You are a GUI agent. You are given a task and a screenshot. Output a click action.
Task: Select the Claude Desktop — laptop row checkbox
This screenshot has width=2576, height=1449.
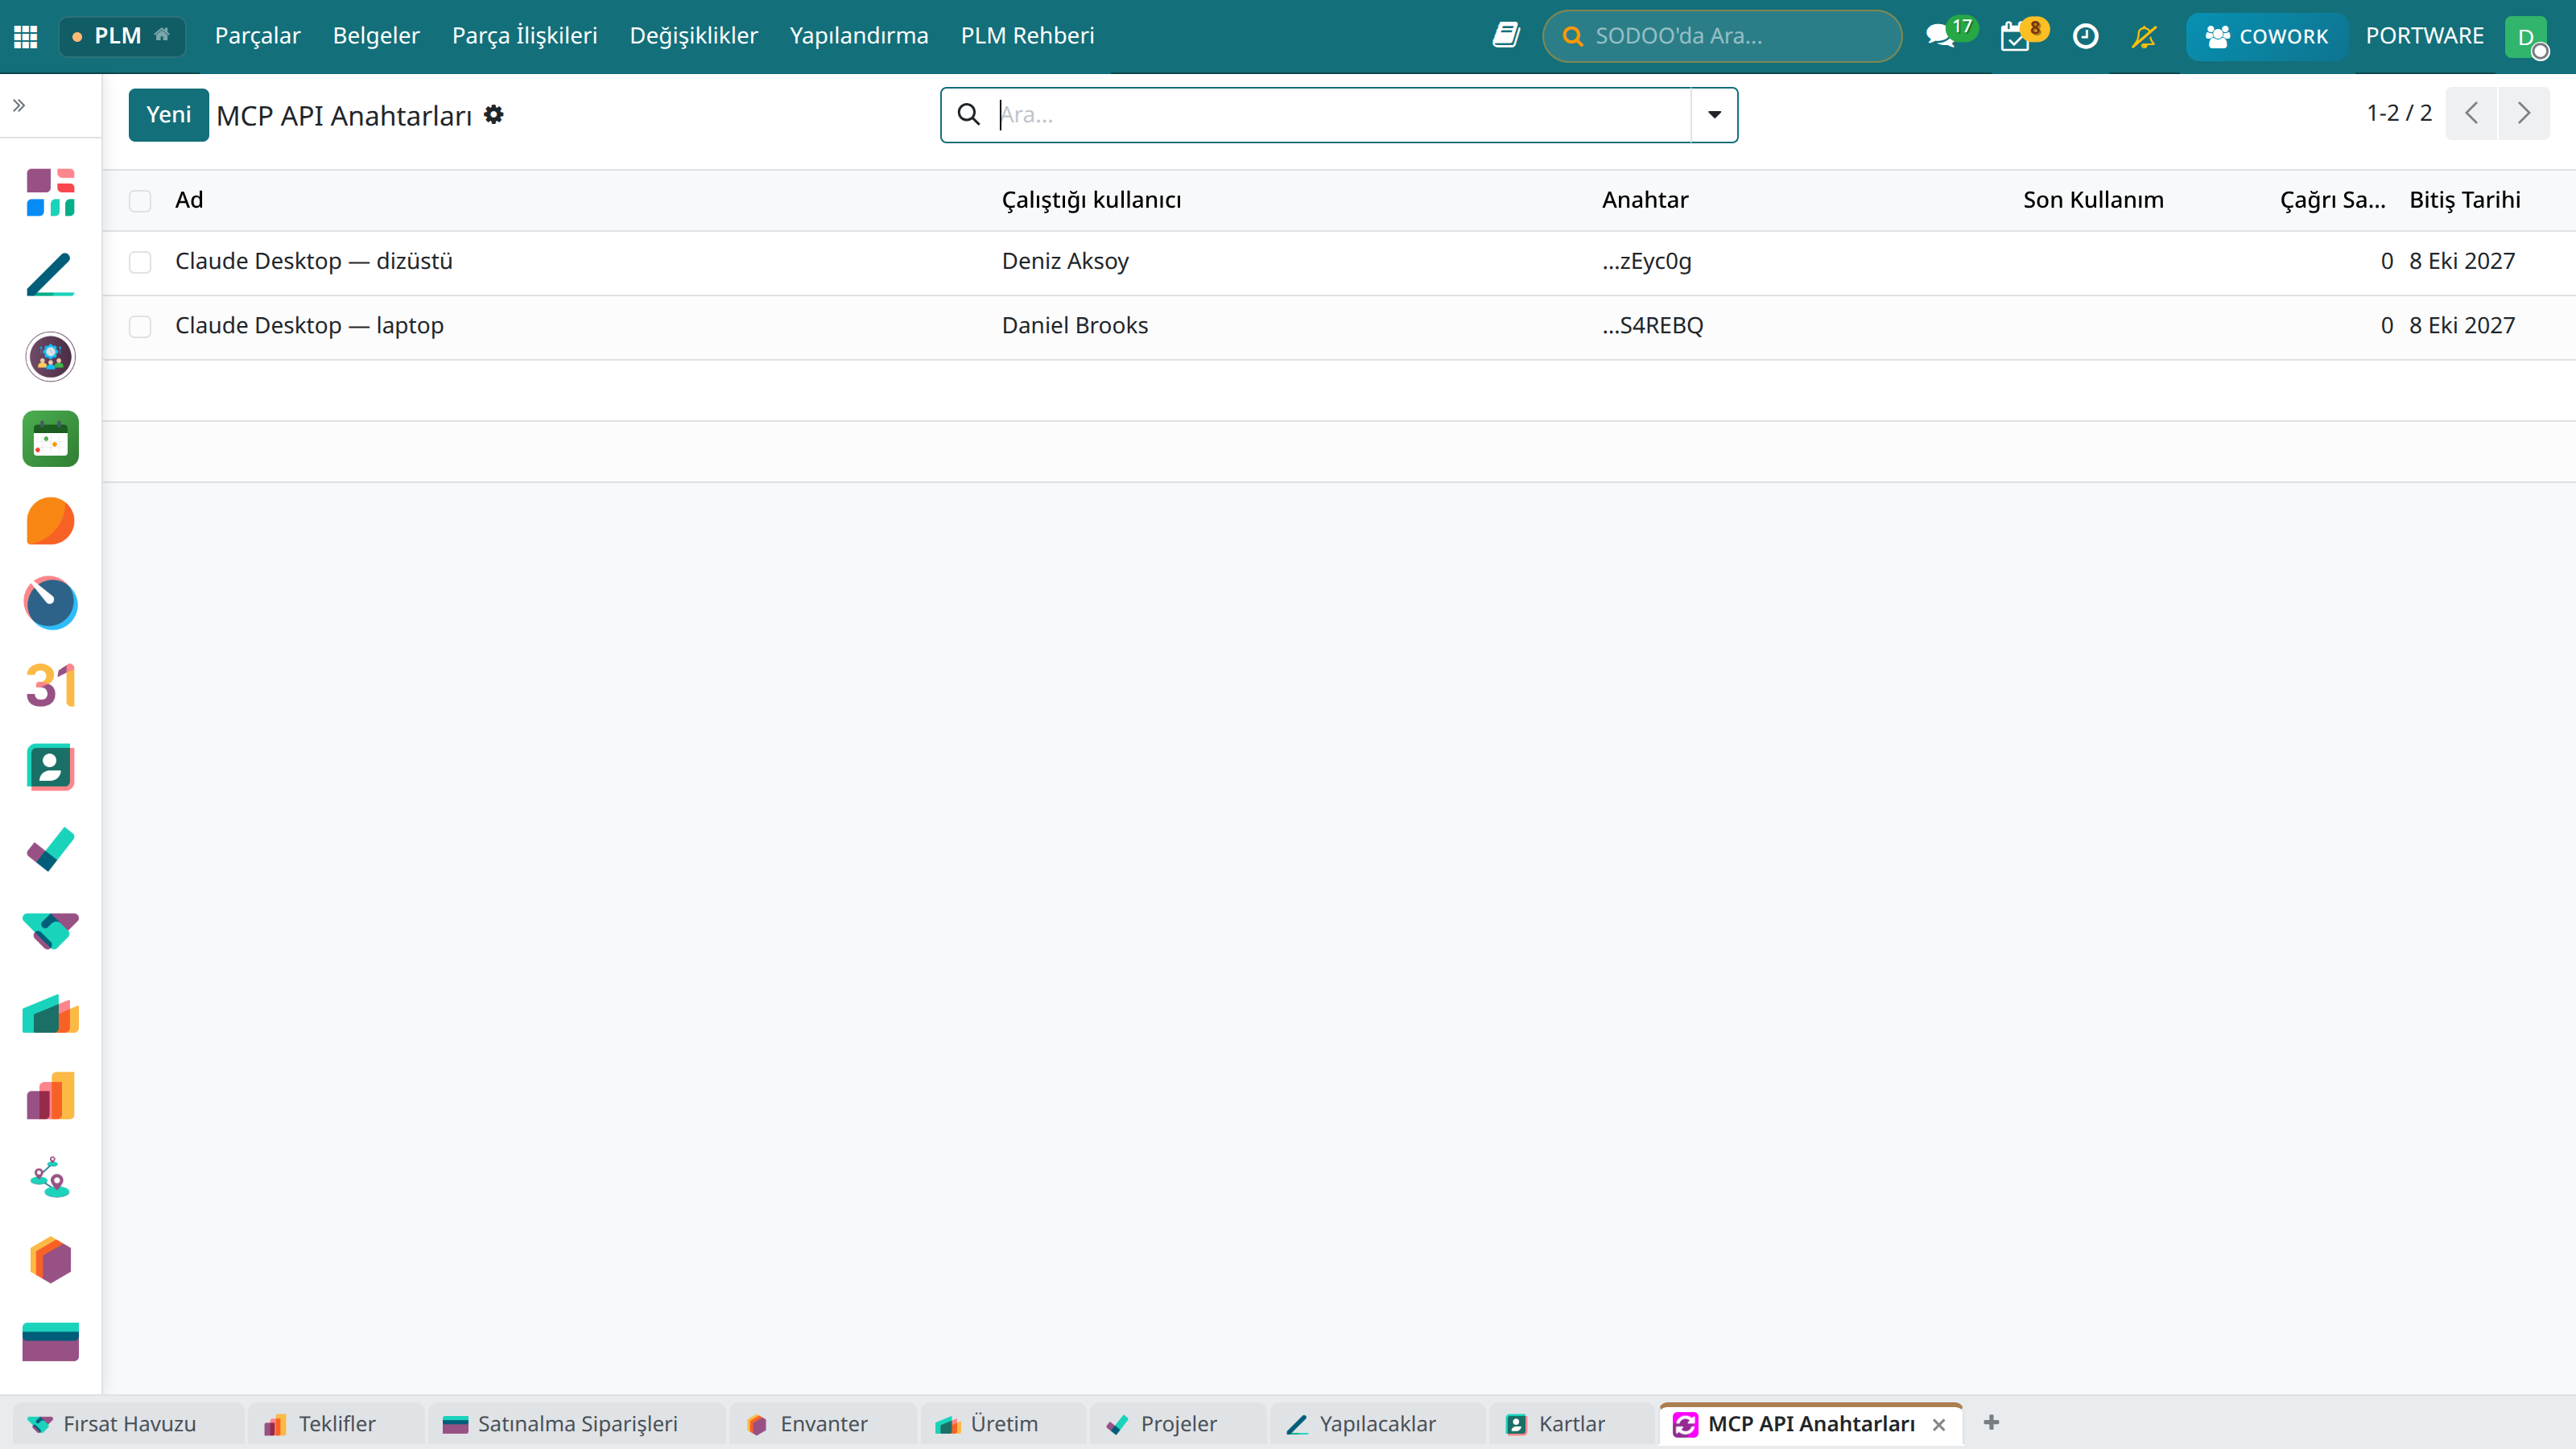pyautogui.click(x=140, y=327)
